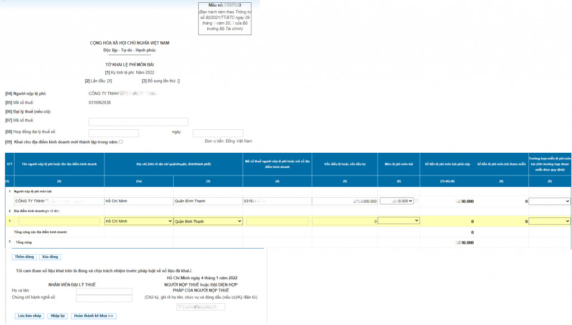Select the charter capital field in the yellow row
Viewport: 572px width, 325px height.
coord(345,221)
